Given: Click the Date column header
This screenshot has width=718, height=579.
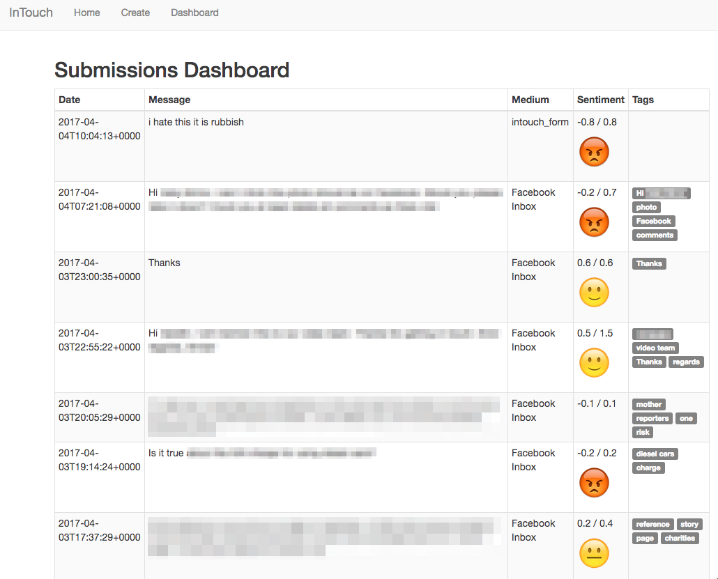Looking at the screenshot, I should click(x=70, y=100).
